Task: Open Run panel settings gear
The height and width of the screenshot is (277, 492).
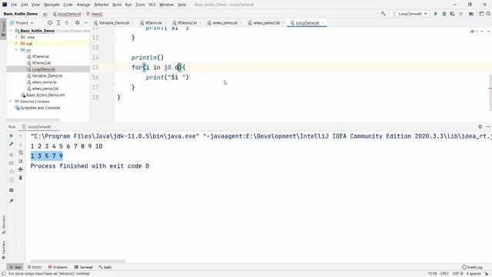Action: [x=480, y=126]
